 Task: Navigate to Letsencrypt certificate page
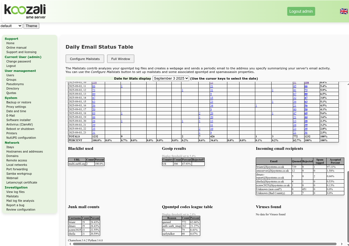pyautogui.click(x=22, y=182)
